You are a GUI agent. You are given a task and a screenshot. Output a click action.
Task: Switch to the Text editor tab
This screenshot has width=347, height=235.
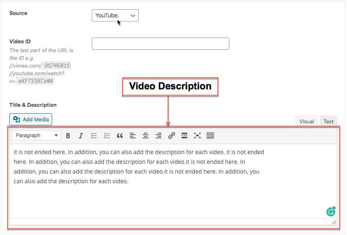point(328,121)
